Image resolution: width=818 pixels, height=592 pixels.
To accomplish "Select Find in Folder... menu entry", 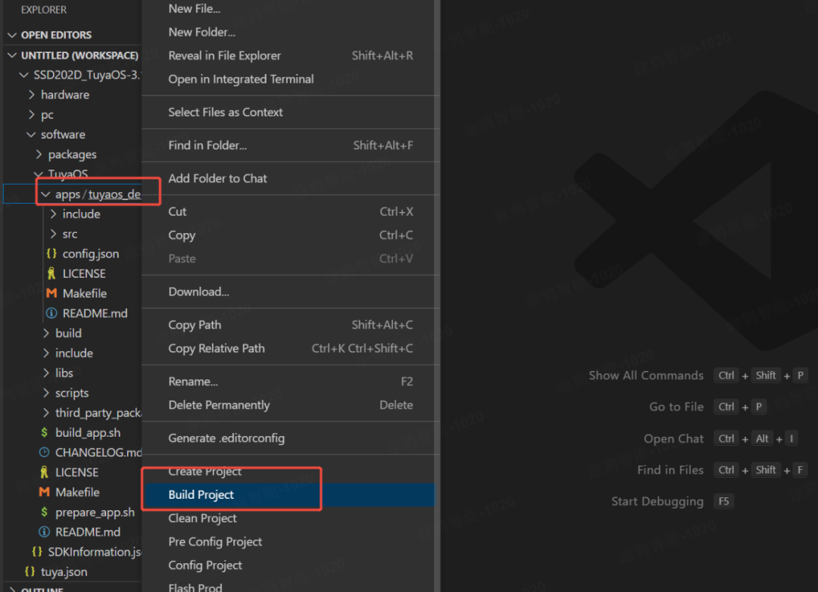I will (x=290, y=145).
